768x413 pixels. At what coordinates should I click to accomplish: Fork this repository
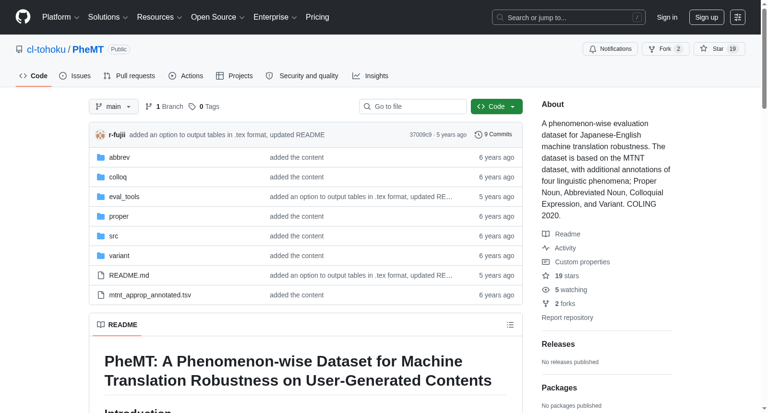click(665, 49)
